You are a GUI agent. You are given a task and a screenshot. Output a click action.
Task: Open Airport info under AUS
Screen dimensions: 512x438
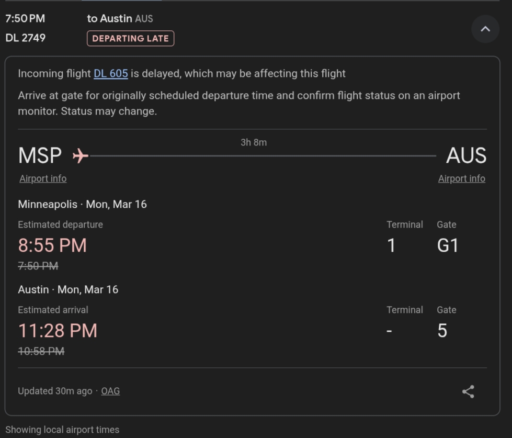(461, 178)
